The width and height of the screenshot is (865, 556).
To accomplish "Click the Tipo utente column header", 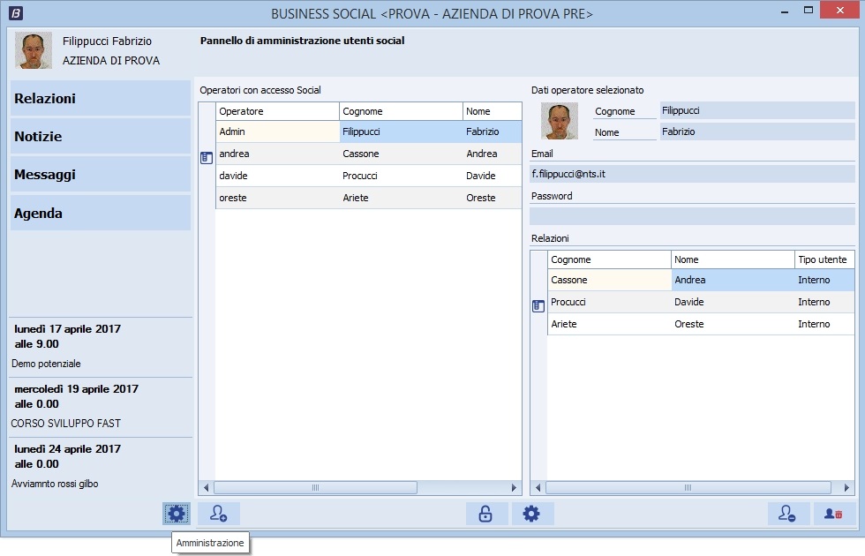I will click(823, 259).
